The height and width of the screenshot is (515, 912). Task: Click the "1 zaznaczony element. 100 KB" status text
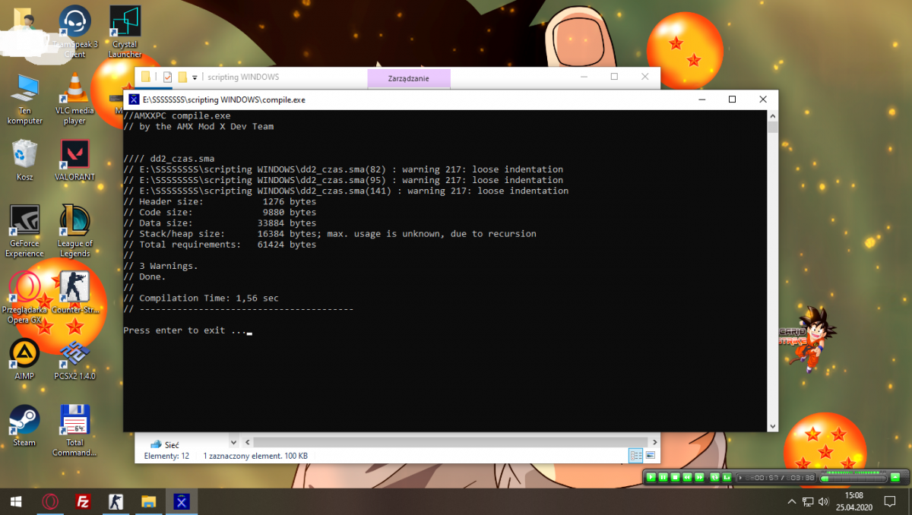click(255, 457)
